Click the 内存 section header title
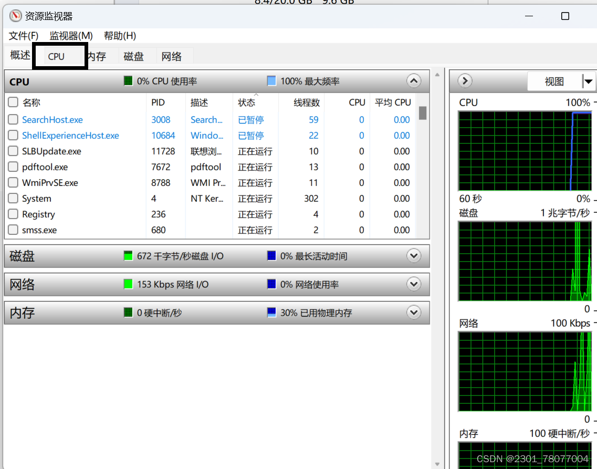The width and height of the screenshot is (597, 469). pyautogui.click(x=22, y=313)
